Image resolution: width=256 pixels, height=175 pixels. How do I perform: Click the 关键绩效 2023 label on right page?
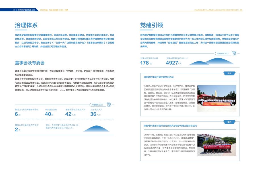tap(223, 53)
